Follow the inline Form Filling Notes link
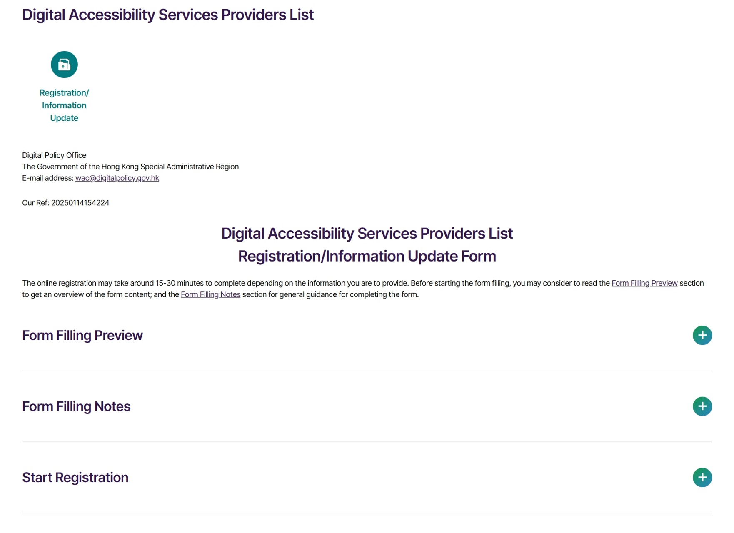This screenshot has width=734, height=533. point(210,295)
